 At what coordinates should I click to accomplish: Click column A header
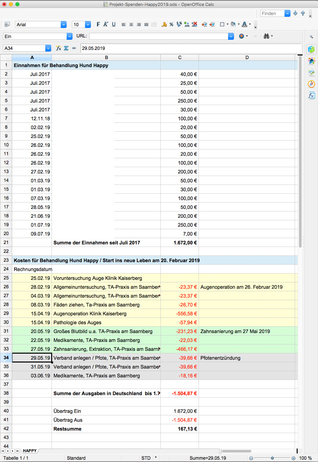tap(32, 57)
